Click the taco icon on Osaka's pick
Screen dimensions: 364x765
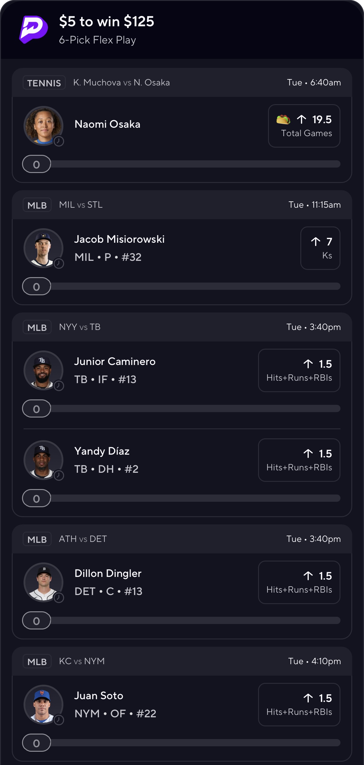[283, 120]
